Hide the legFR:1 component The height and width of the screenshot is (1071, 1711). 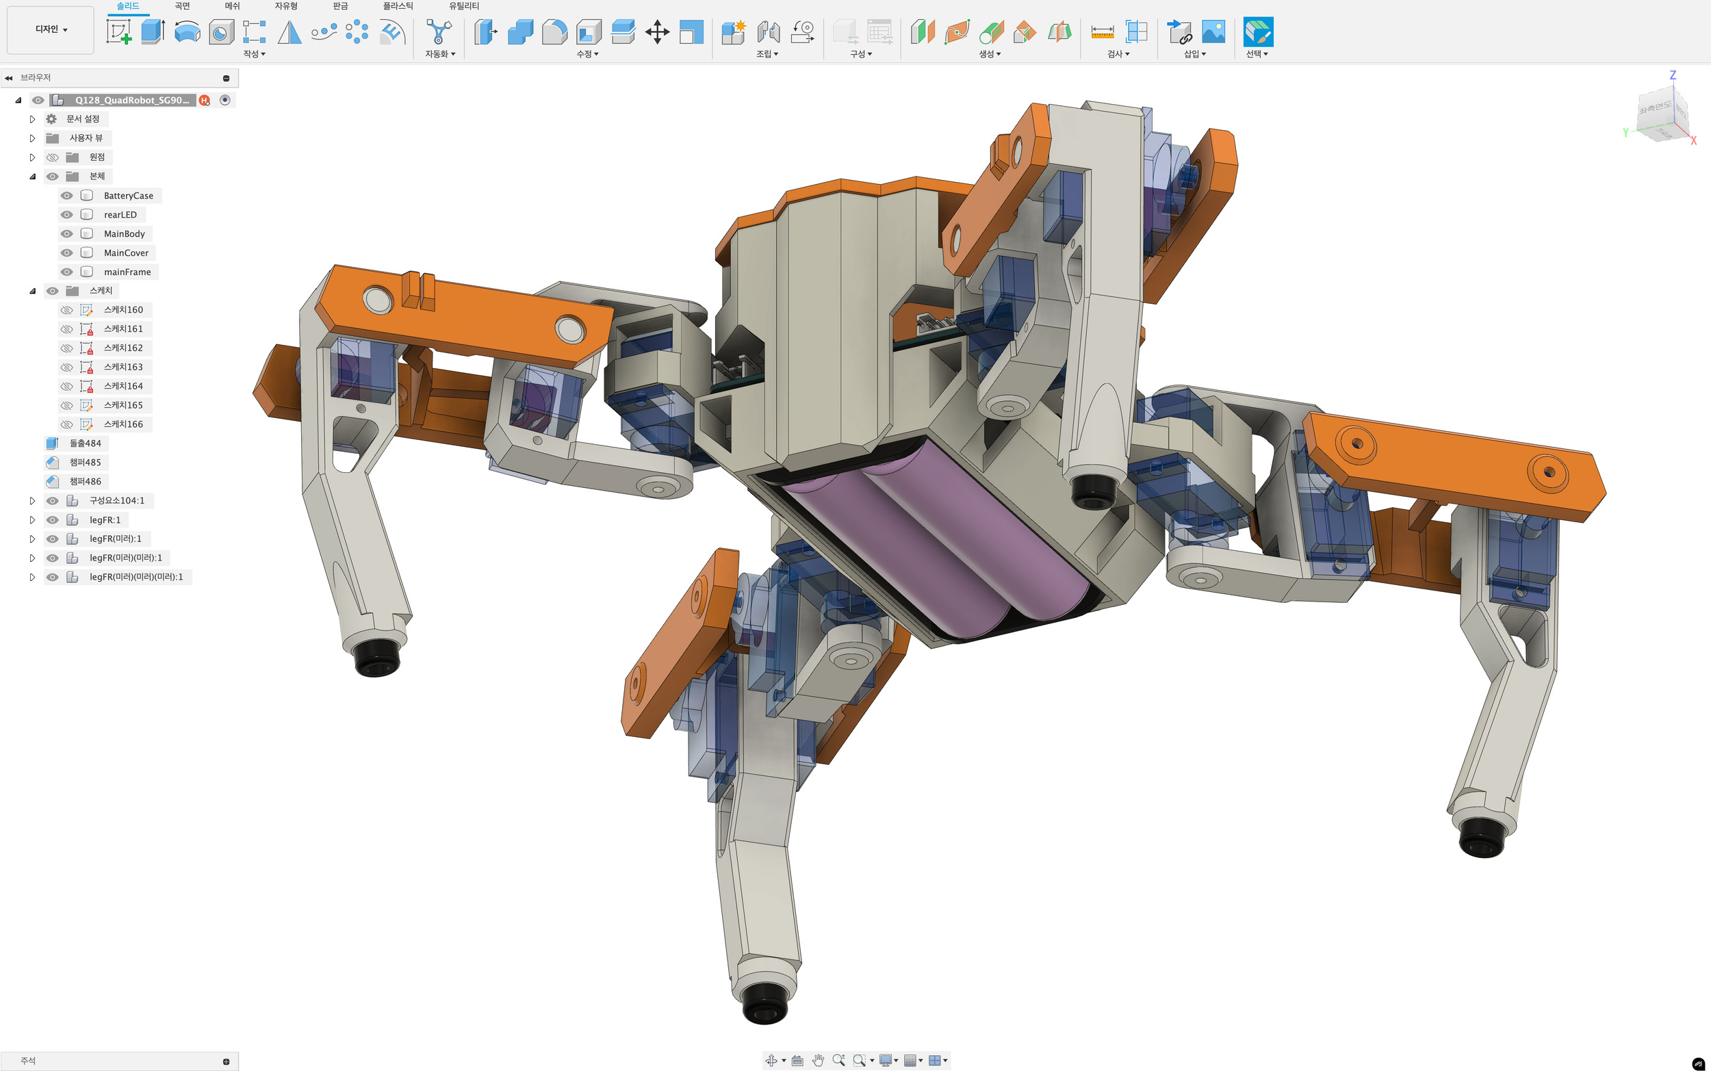point(53,520)
